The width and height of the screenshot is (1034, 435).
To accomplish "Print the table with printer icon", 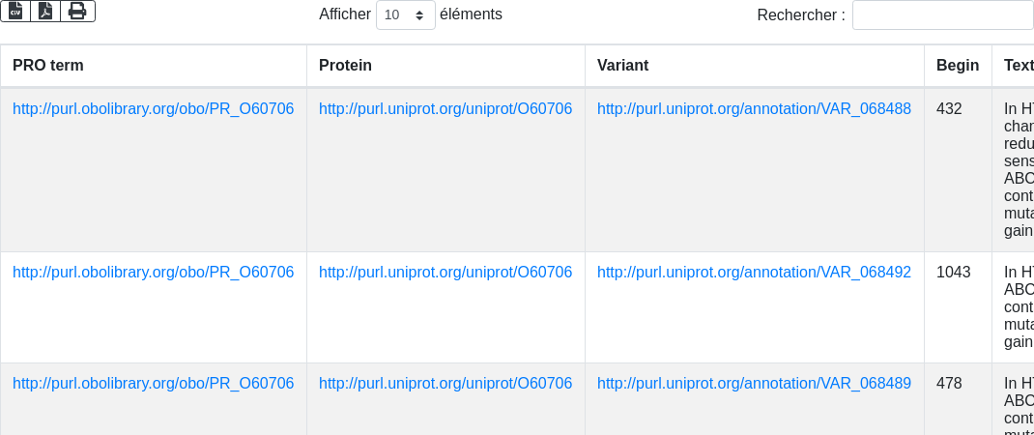I will 77,11.
